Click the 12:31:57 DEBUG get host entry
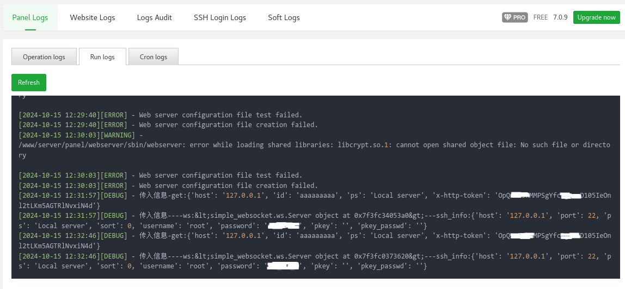The height and width of the screenshot is (289, 625). (x=315, y=200)
